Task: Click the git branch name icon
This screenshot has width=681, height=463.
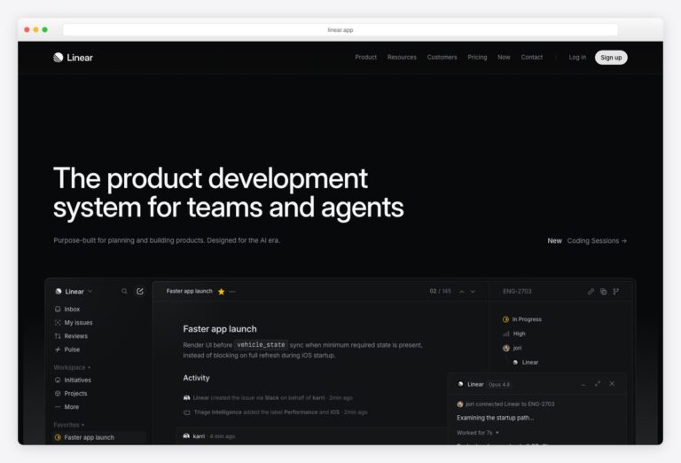Action: (x=616, y=292)
